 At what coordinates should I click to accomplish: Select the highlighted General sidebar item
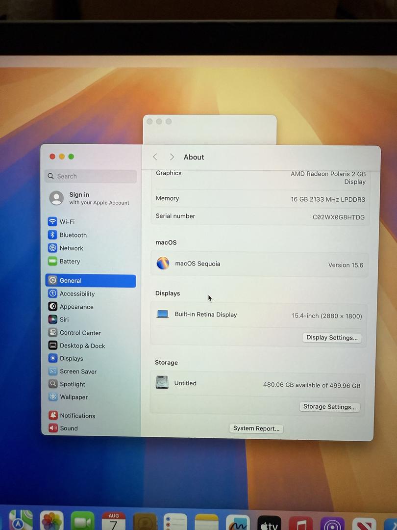pos(91,281)
